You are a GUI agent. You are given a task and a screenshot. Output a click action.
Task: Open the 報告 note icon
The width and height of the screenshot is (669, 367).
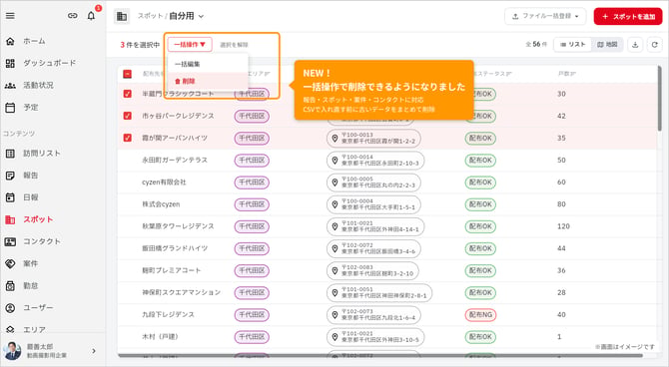point(10,176)
